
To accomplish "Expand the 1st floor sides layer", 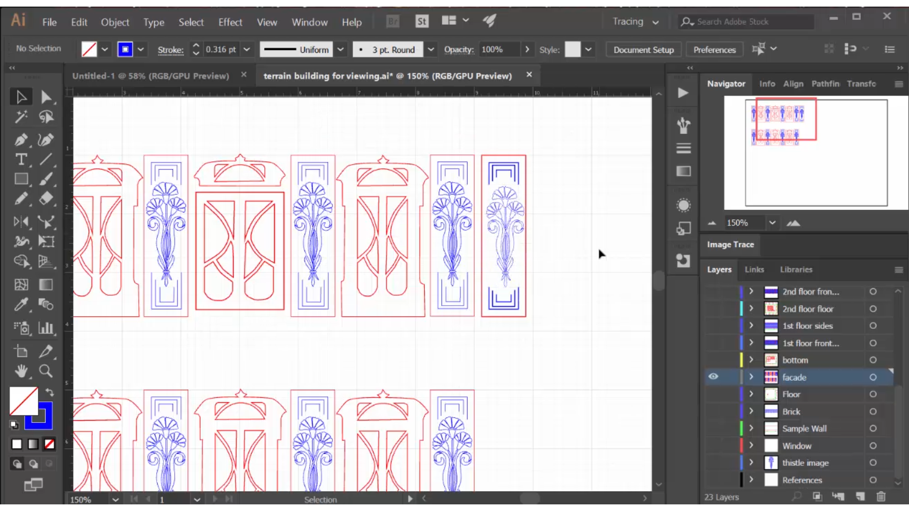I will [750, 326].
